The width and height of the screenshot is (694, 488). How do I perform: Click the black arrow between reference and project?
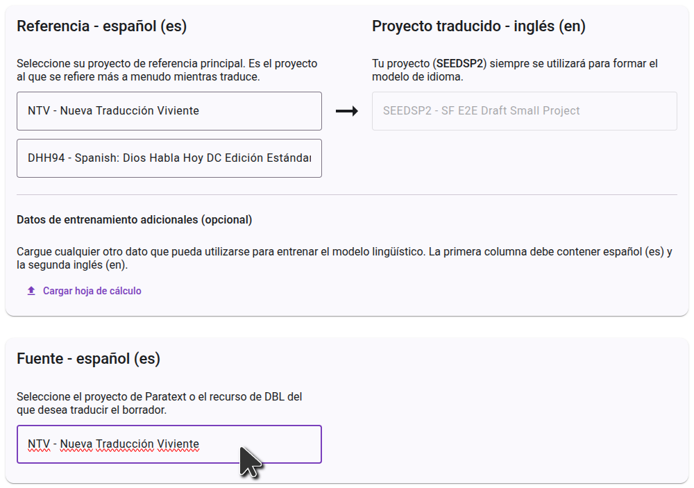pyautogui.click(x=346, y=110)
